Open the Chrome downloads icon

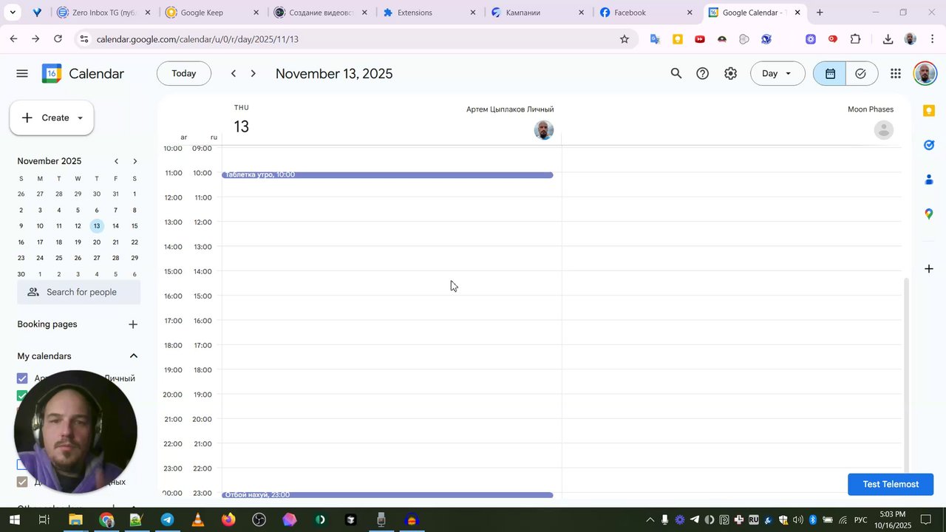click(x=888, y=39)
